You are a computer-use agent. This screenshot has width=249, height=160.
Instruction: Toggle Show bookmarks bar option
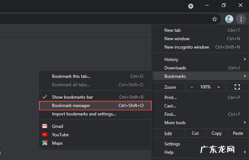click(x=73, y=97)
